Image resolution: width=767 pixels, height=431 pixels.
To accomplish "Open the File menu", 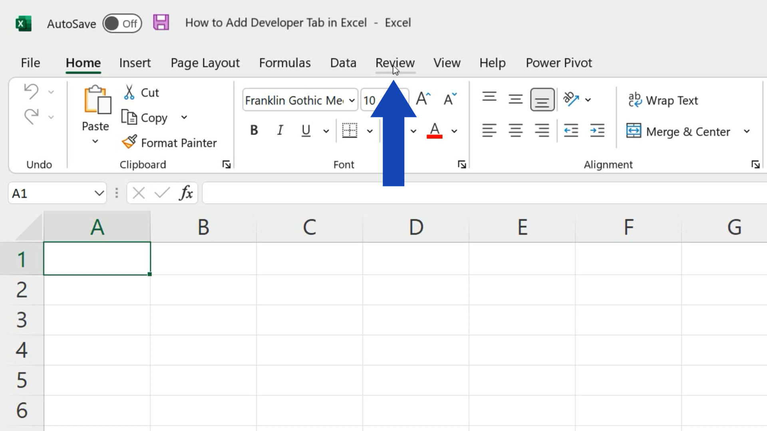I will pos(30,63).
